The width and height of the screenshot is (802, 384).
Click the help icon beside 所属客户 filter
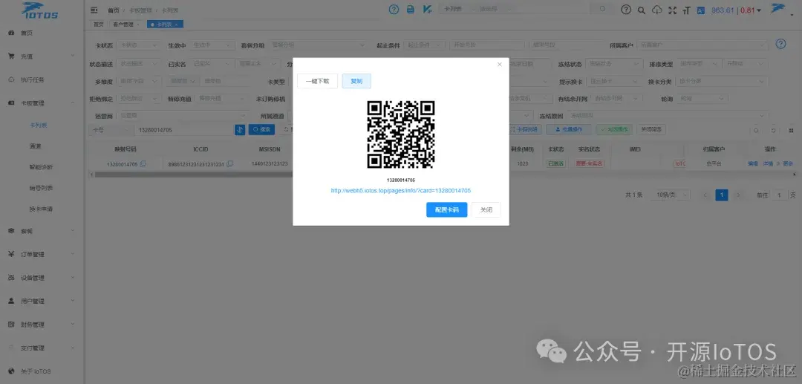(780, 44)
